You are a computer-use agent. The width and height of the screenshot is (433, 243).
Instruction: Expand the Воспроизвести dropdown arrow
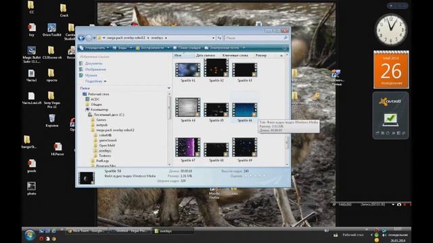point(168,48)
